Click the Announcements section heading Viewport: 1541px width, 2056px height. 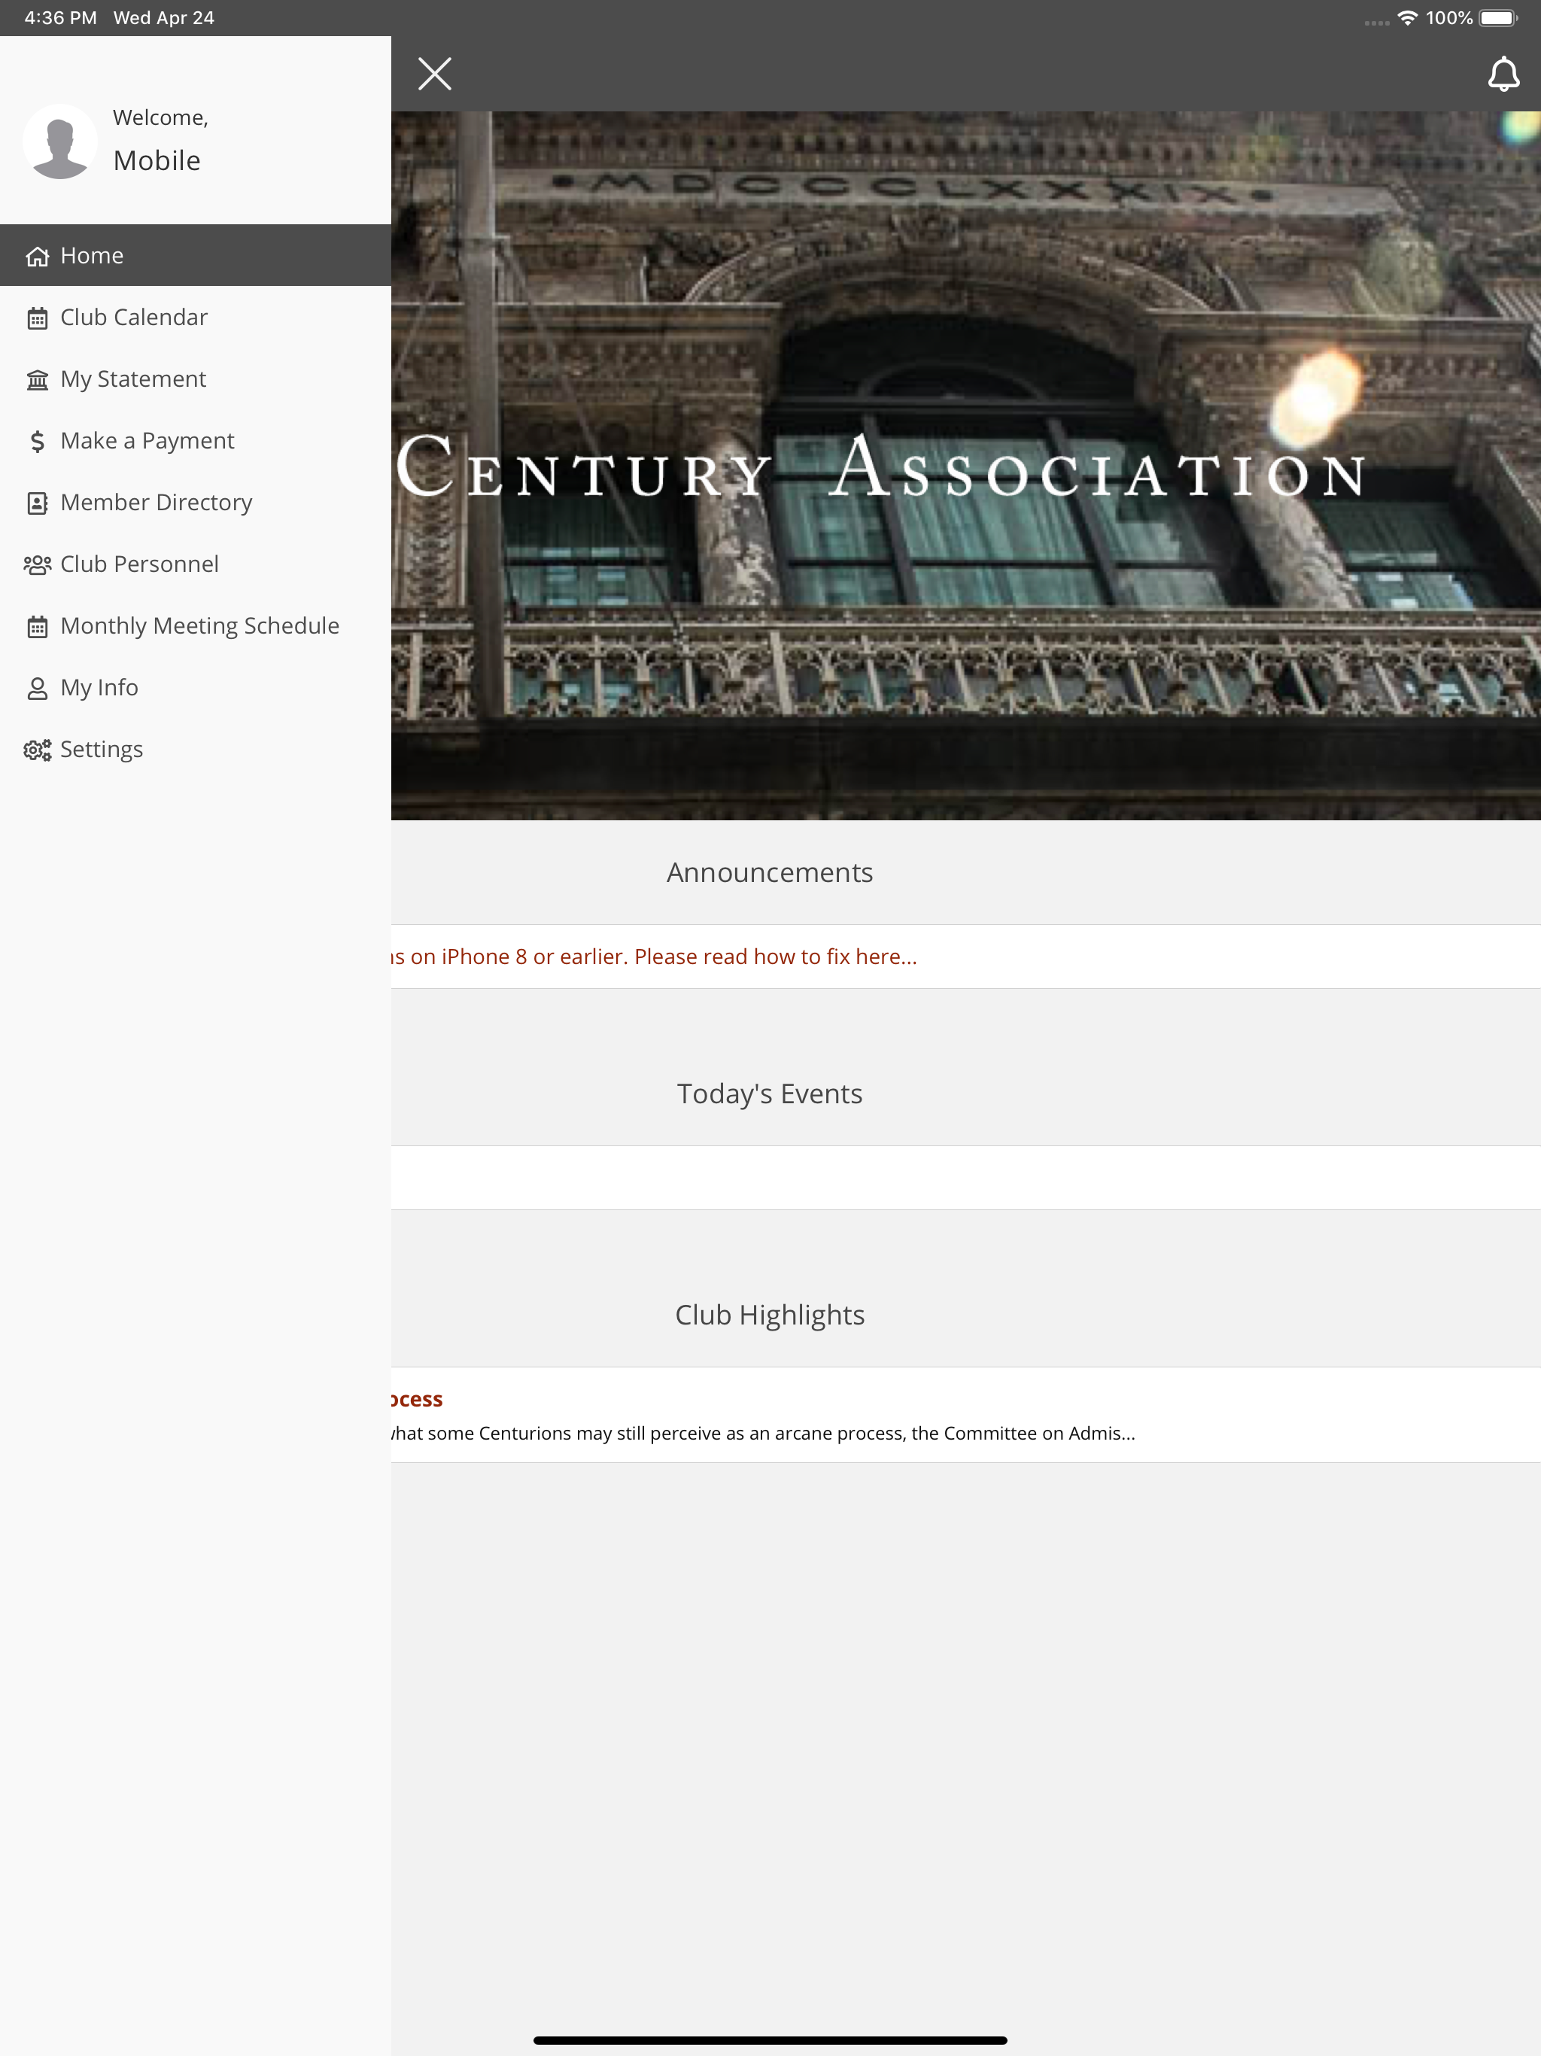click(770, 873)
